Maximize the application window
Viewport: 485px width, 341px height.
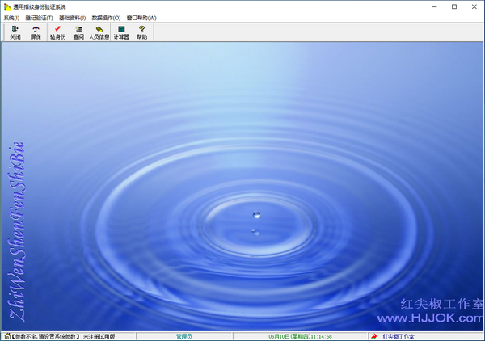[x=453, y=6]
